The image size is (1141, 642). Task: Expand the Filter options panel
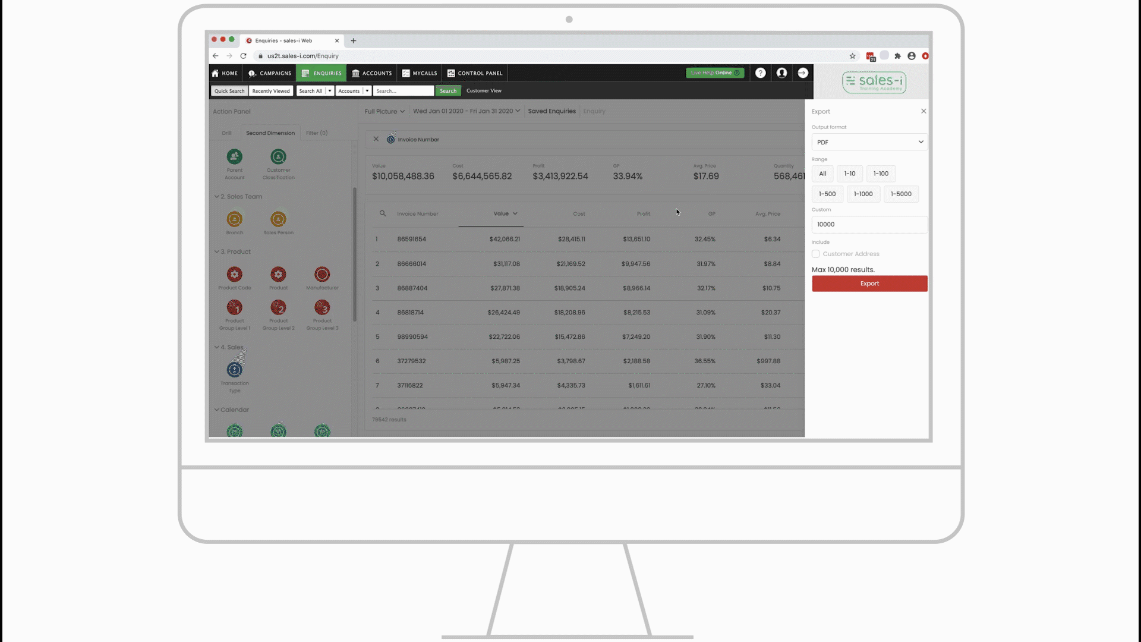pyautogui.click(x=316, y=133)
